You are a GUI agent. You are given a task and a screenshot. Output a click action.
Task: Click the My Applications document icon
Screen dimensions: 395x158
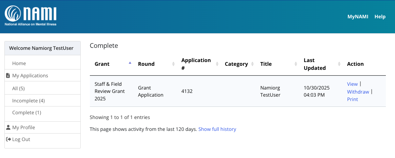pyautogui.click(x=8, y=76)
